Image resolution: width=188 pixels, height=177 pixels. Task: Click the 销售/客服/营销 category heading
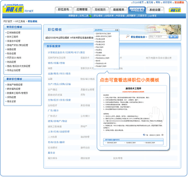(x=56, y=63)
